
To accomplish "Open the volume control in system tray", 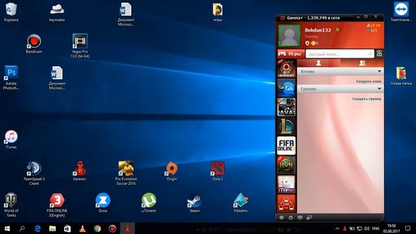I will [x=367, y=228].
